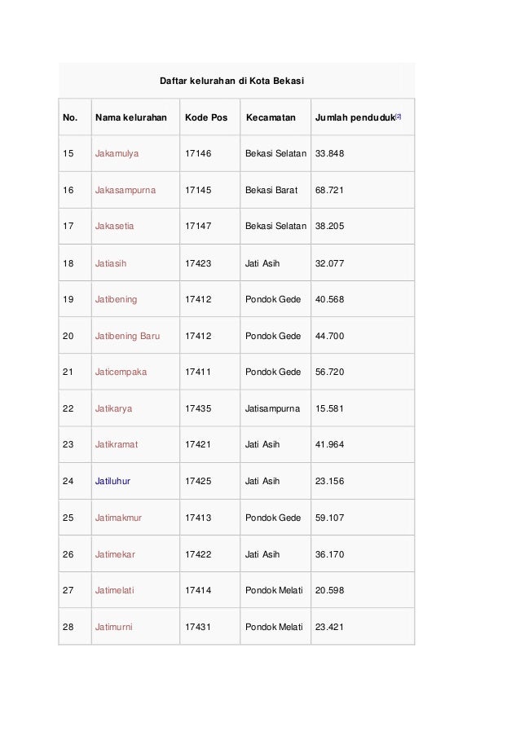Follow the Jatikramat link
The height and width of the screenshot is (736, 520).
[x=117, y=445]
